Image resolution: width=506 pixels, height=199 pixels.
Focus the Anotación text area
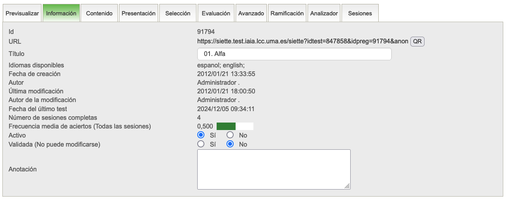[x=274, y=169]
